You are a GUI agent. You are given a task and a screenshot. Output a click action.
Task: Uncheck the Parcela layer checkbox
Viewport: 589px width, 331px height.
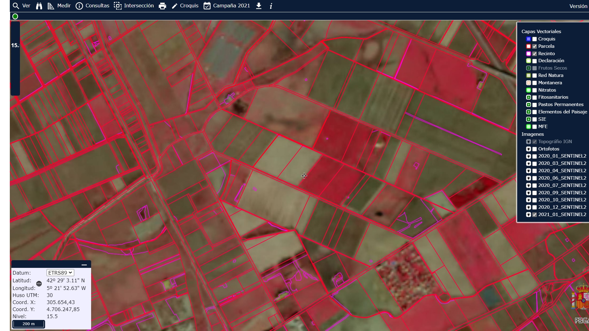click(x=535, y=46)
